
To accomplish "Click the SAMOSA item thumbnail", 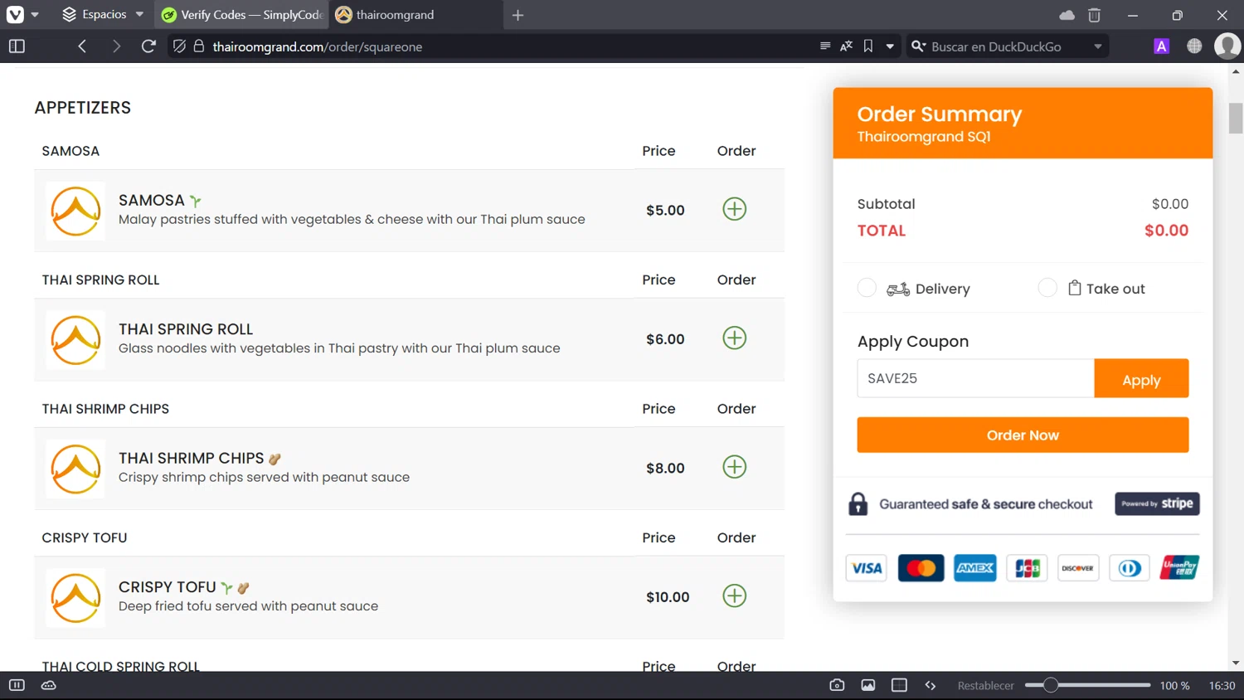I will [x=75, y=211].
